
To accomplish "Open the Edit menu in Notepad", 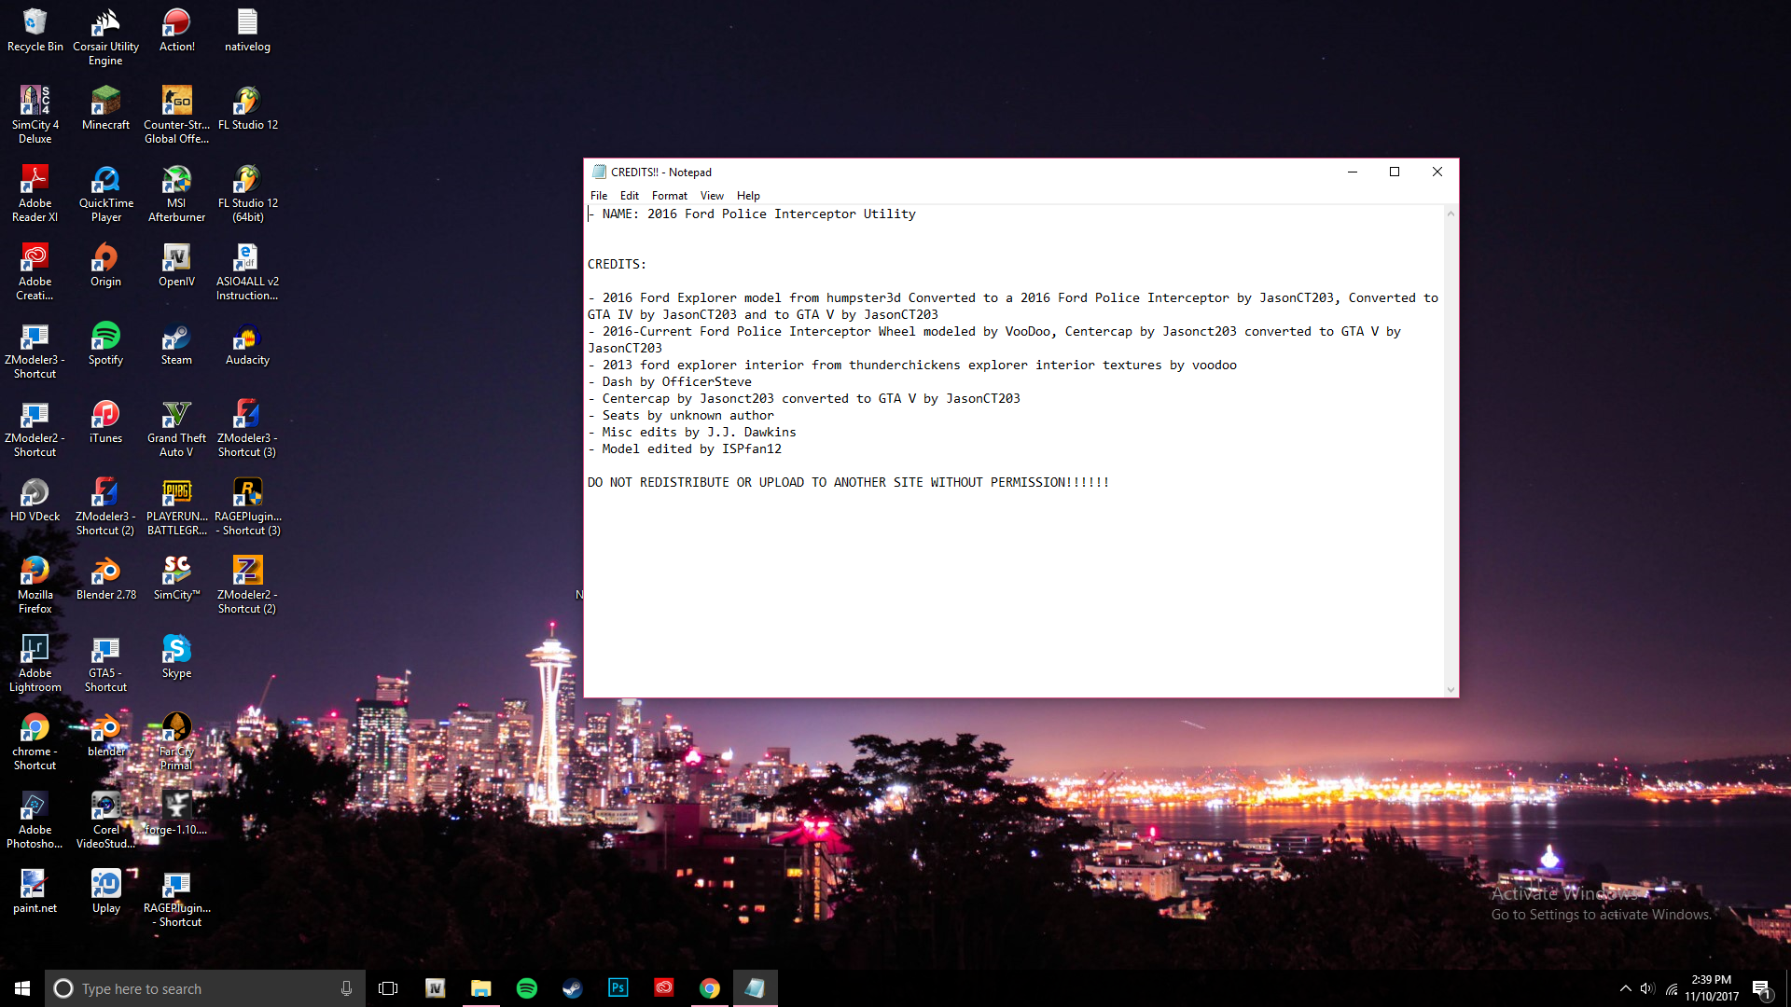I will 630,196.
